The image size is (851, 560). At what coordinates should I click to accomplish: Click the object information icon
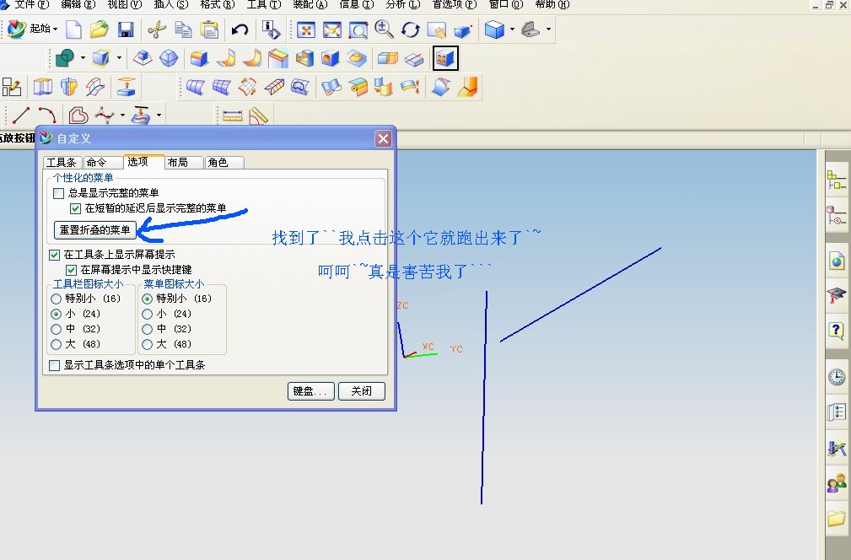tap(271, 30)
